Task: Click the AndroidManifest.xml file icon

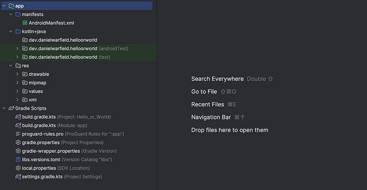Action: click(x=25, y=23)
